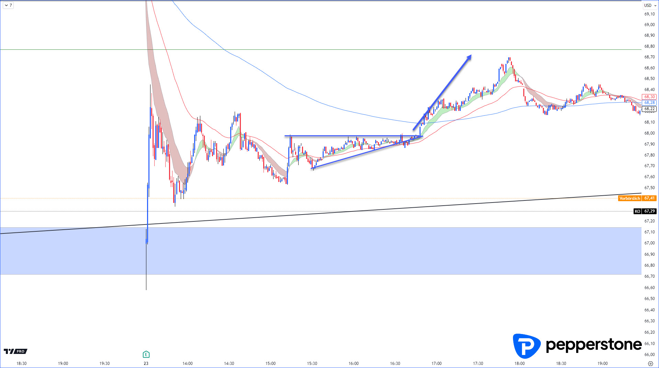Click the 66,50 price scale value
659x368 pixels.
[649, 299]
